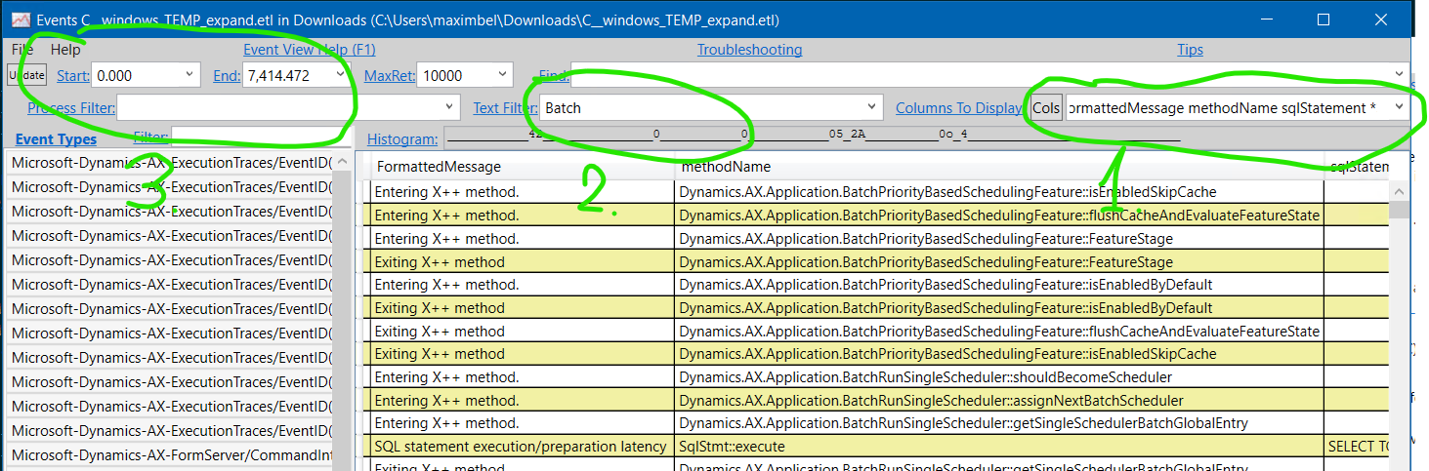1429x471 pixels.
Task: Expand the MaxRet combo box showing 10000
Action: point(501,75)
